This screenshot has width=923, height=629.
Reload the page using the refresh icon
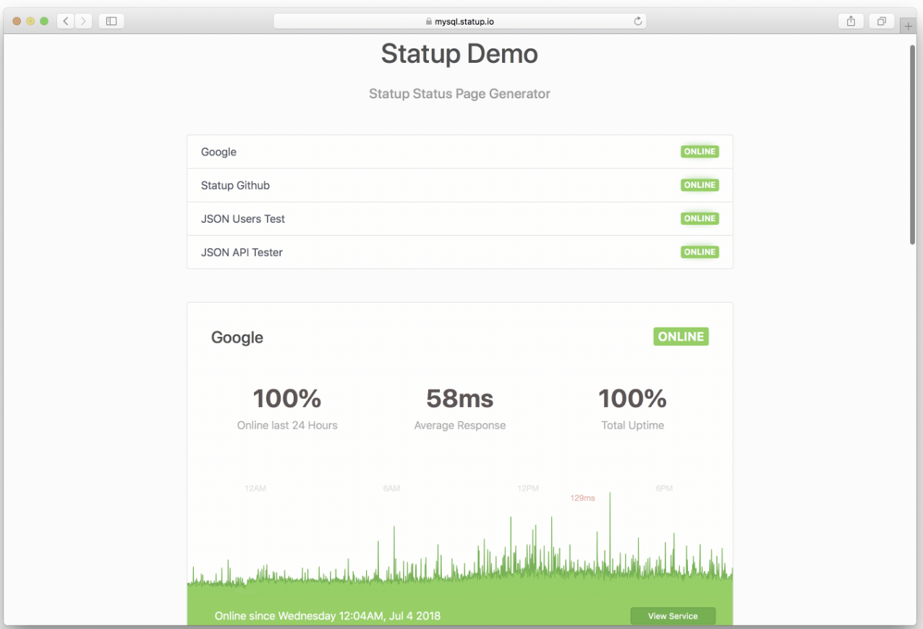(638, 21)
